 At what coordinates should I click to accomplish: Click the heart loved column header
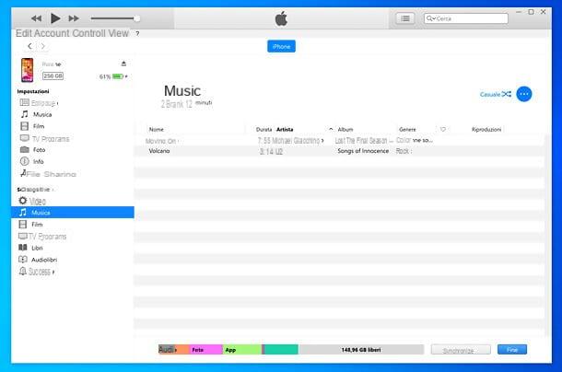pyautogui.click(x=443, y=130)
